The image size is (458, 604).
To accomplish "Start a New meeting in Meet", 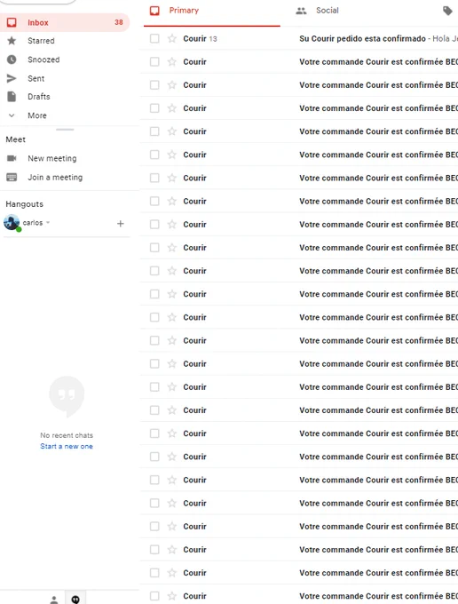I will 52,158.
